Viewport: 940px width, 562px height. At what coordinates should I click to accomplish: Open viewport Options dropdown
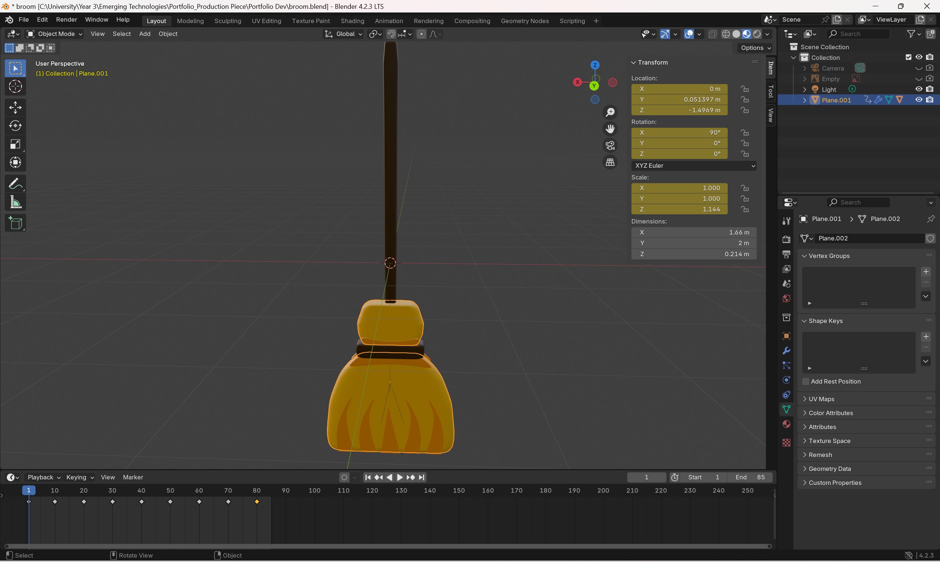point(756,48)
